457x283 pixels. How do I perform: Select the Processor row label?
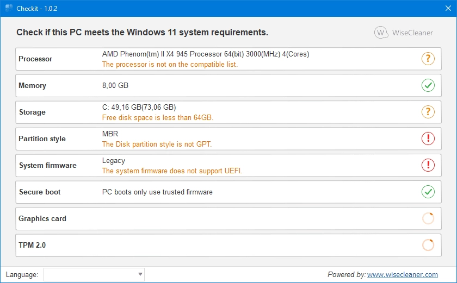[x=35, y=59]
